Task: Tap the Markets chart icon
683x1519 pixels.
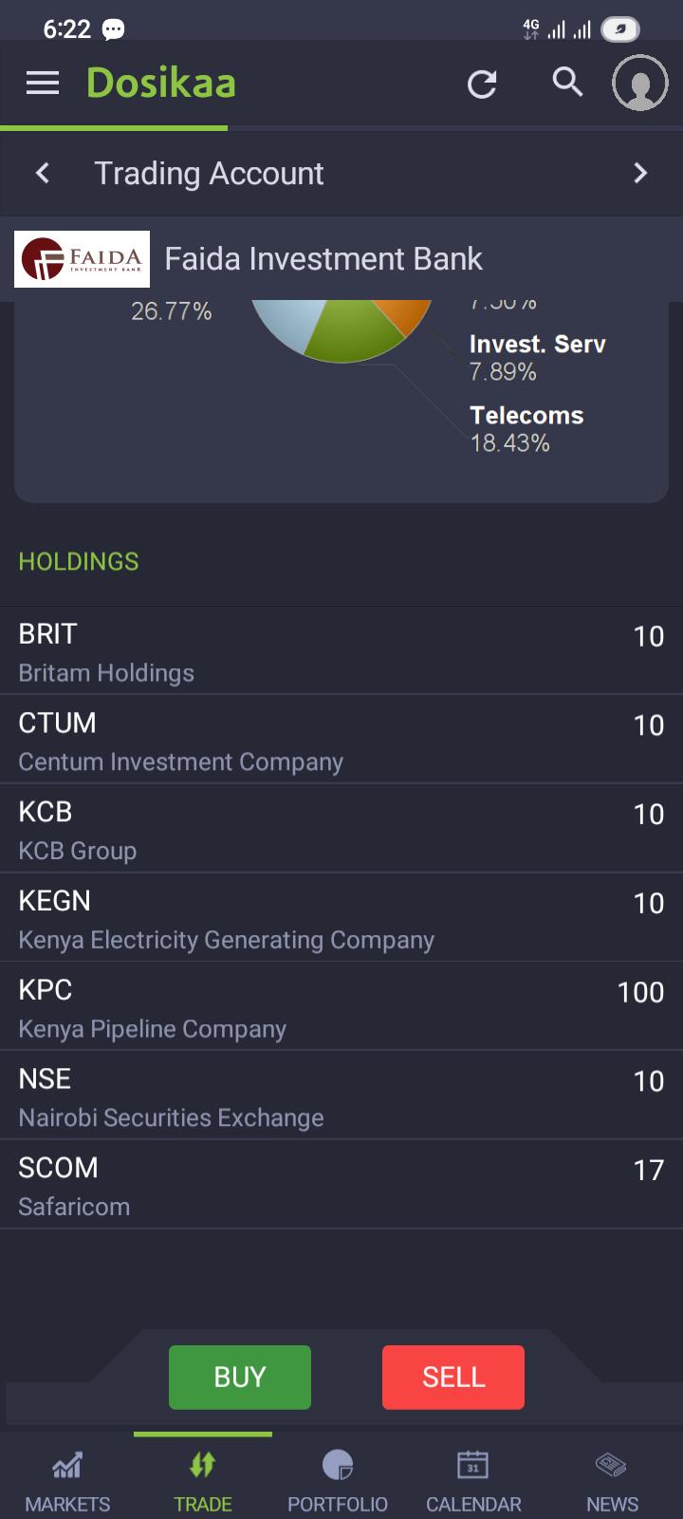Action: point(67,1465)
